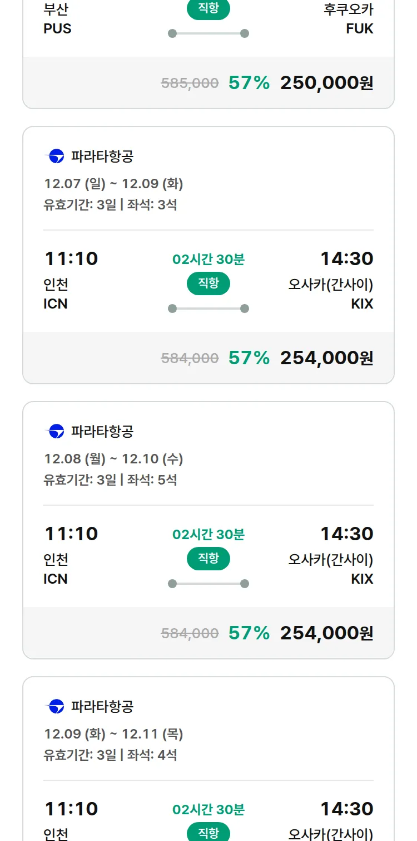The width and height of the screenshot is (417, 841).
Task: Click Parata Air logo on 12.08 flight card
Action: tap(55, 432)
